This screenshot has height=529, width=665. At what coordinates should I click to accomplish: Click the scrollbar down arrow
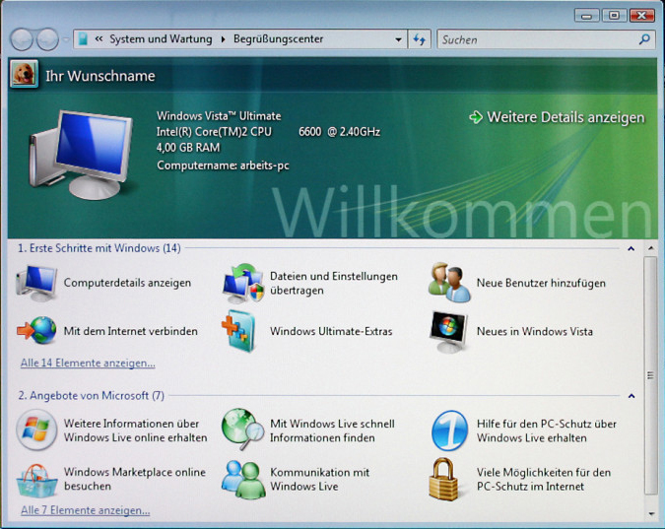click(651, 513)
